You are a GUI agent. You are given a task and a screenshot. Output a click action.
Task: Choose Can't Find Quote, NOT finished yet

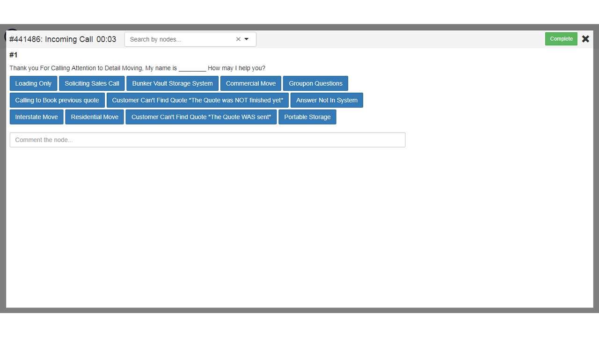click(197, 100)
